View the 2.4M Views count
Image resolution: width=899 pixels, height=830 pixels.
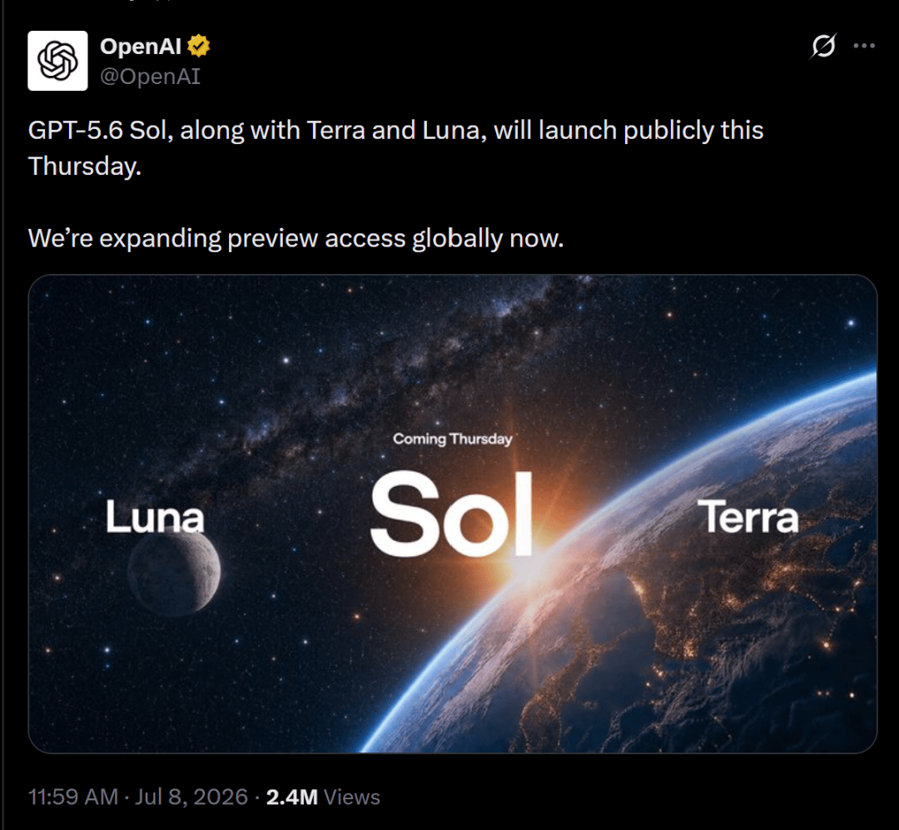click(323, 797)
